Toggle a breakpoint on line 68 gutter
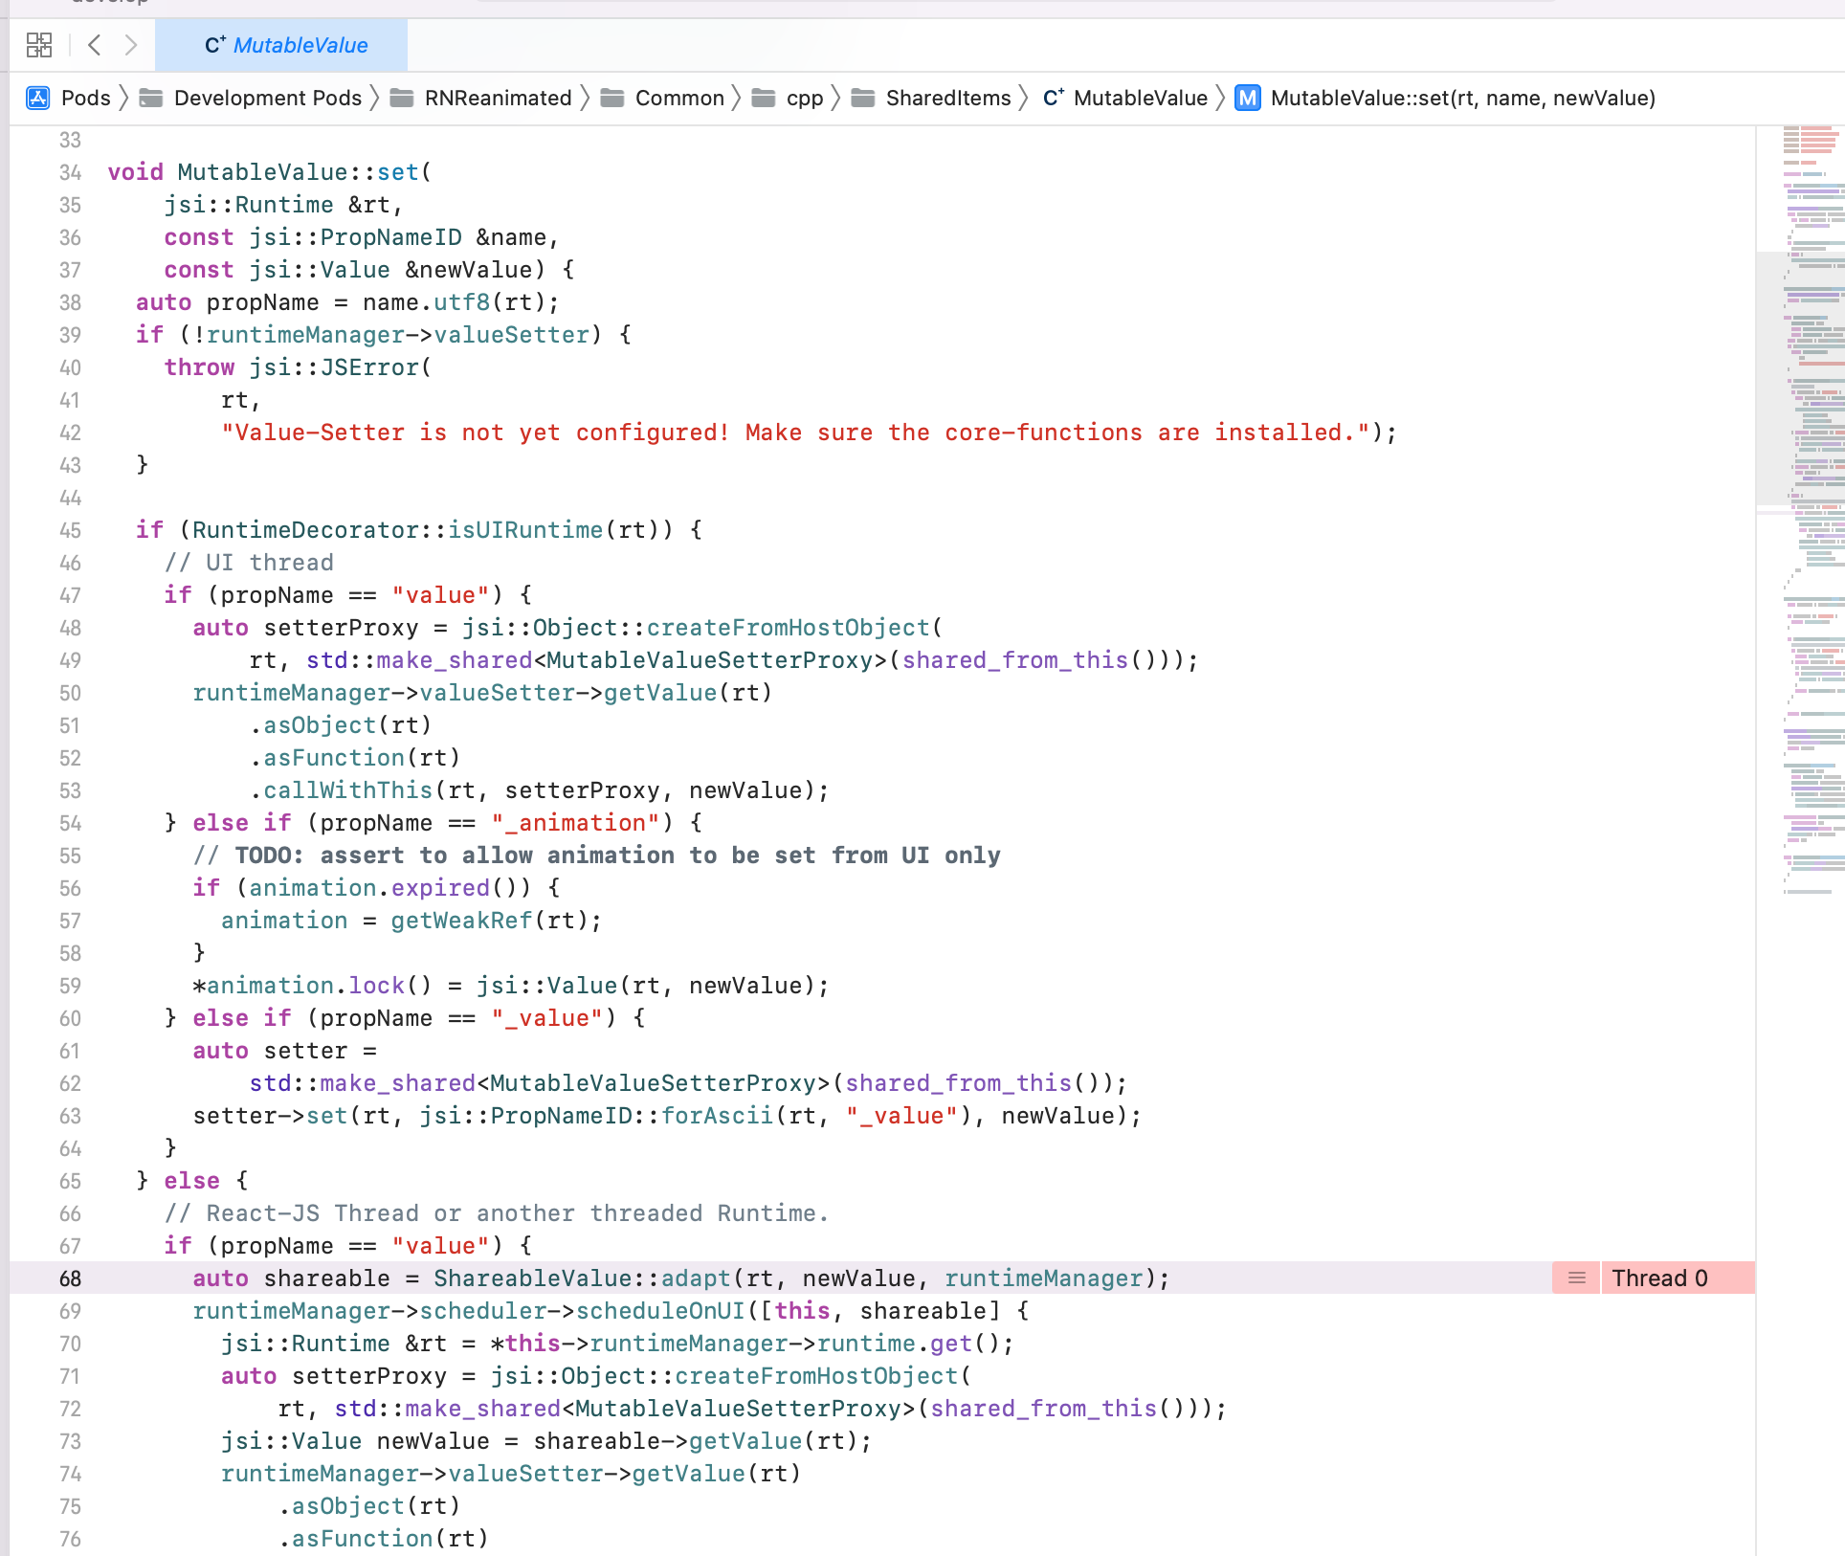 (x=70, y=1278)
